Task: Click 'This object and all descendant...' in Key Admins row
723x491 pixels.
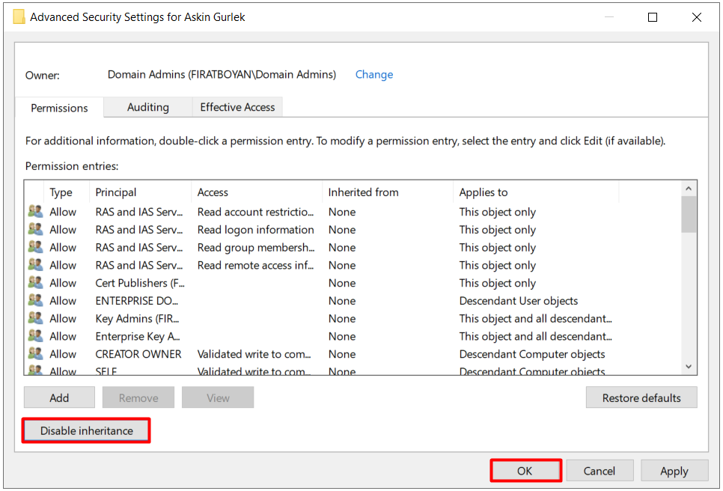Action: point(535,318)
